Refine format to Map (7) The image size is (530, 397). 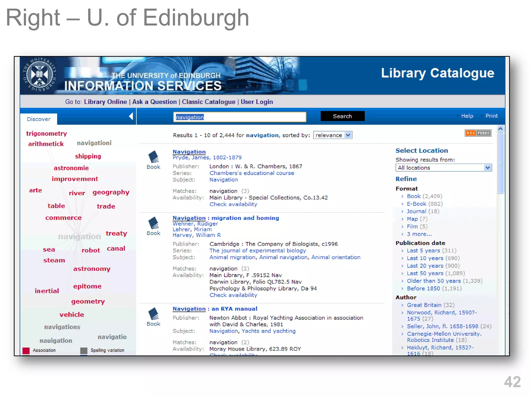[x=417, y=219]
